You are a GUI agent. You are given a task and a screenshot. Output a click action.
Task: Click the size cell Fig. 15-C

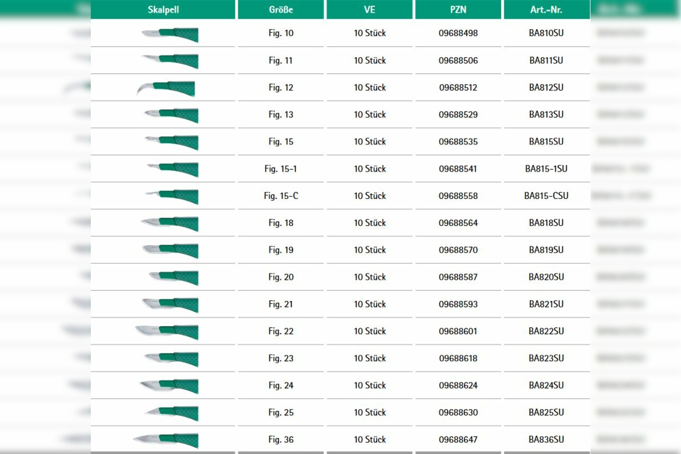(281, 196)
